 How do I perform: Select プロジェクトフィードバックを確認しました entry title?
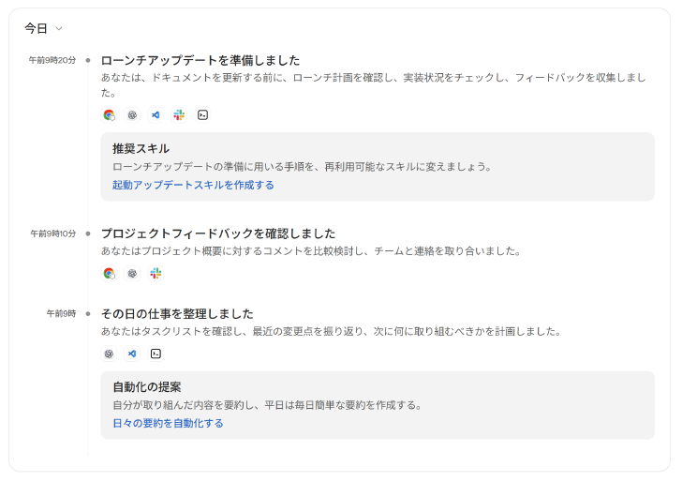218,233
